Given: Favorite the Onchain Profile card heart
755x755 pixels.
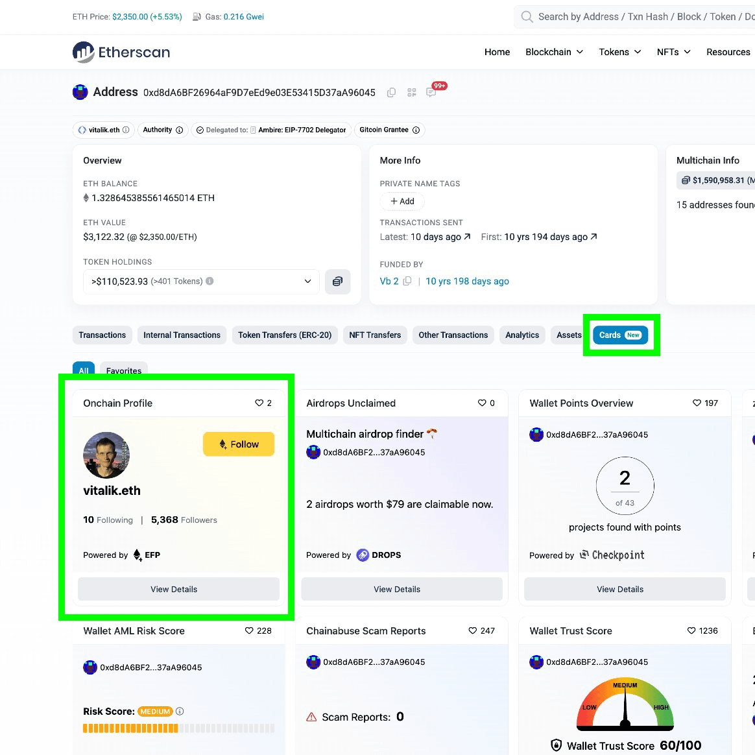Looking at the screenshot, I should [x=259, y=403].
